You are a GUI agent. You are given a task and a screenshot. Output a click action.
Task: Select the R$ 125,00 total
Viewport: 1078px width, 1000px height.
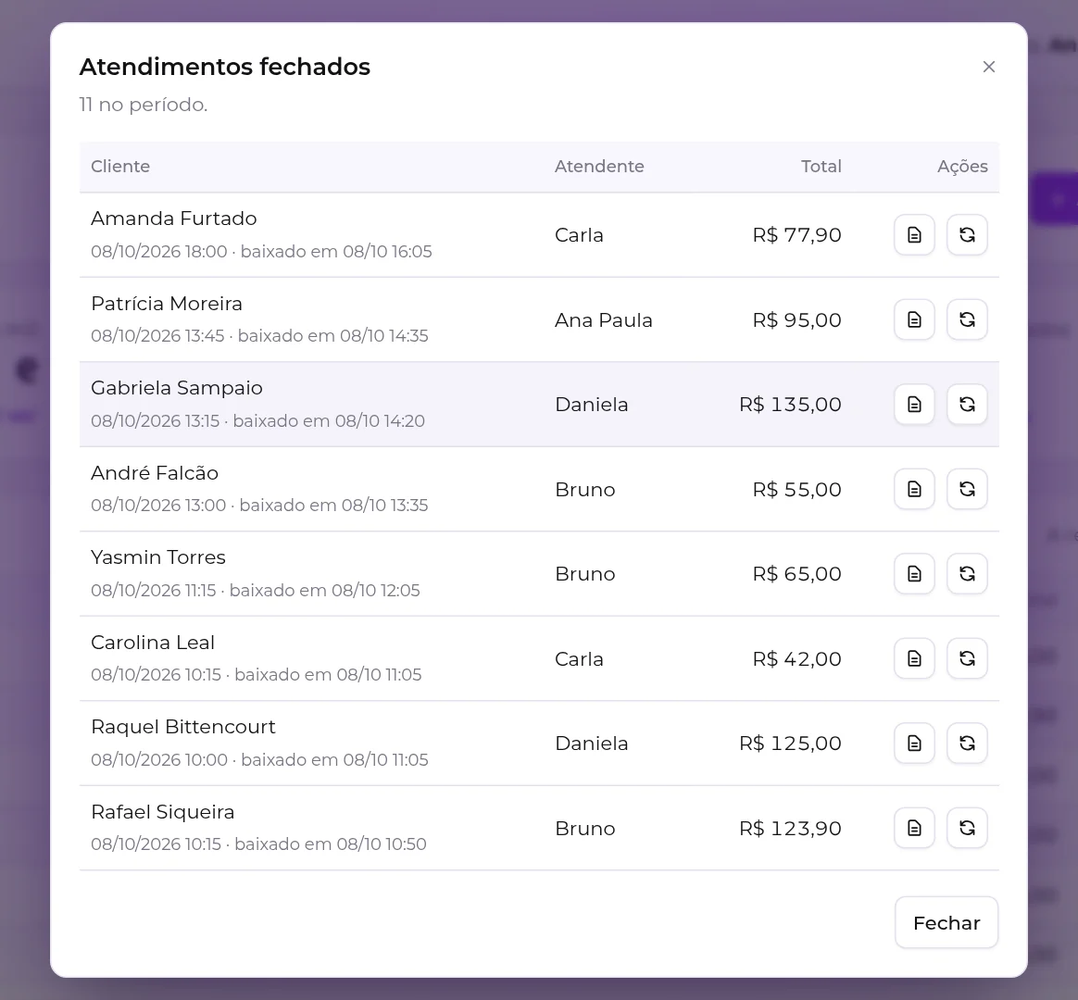coord(790,743)
